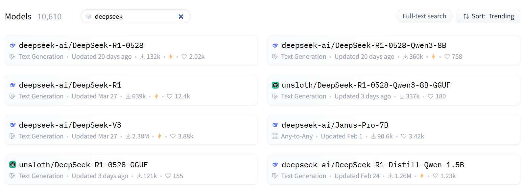Click DeepSeek whale avatar of DeepSeek-V3
The image size is (523, 187).
[12, 125]
